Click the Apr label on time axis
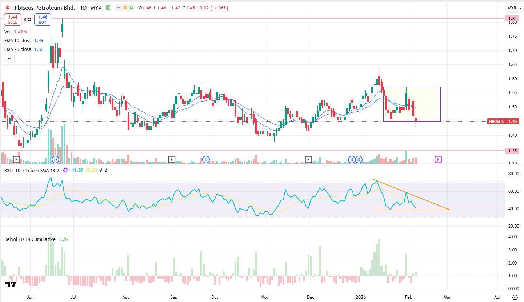The height and width of the screenshot is (302, 524). 497,297
